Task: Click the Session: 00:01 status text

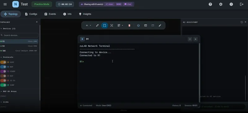Action: tap(191, 105)
